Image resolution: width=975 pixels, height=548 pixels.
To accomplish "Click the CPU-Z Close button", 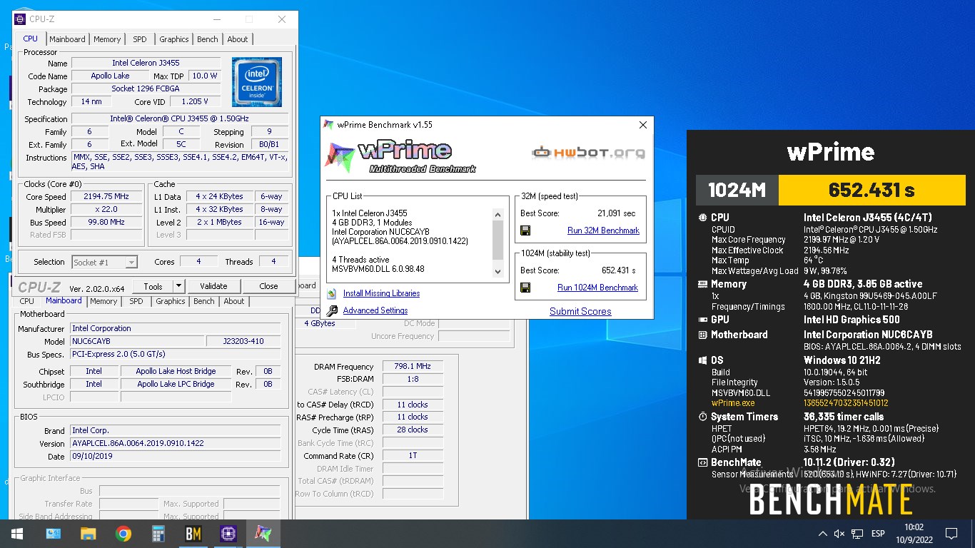I will (268, 286).
